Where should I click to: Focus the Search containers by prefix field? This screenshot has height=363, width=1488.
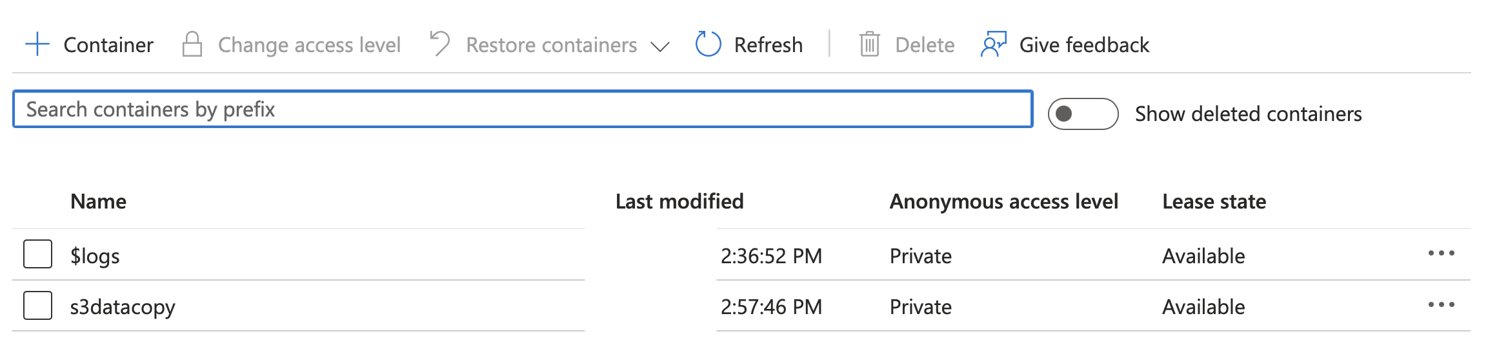coord(523,109)
